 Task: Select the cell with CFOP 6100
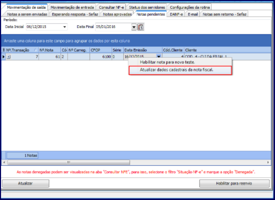100,57
